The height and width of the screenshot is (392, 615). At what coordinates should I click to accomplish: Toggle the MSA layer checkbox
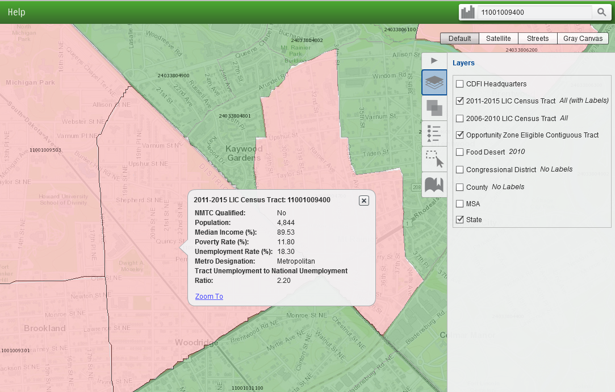[x=460, y=203]
